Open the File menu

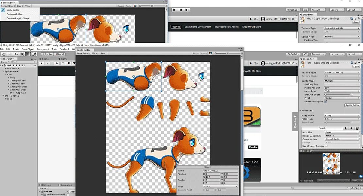coord(2,49)
